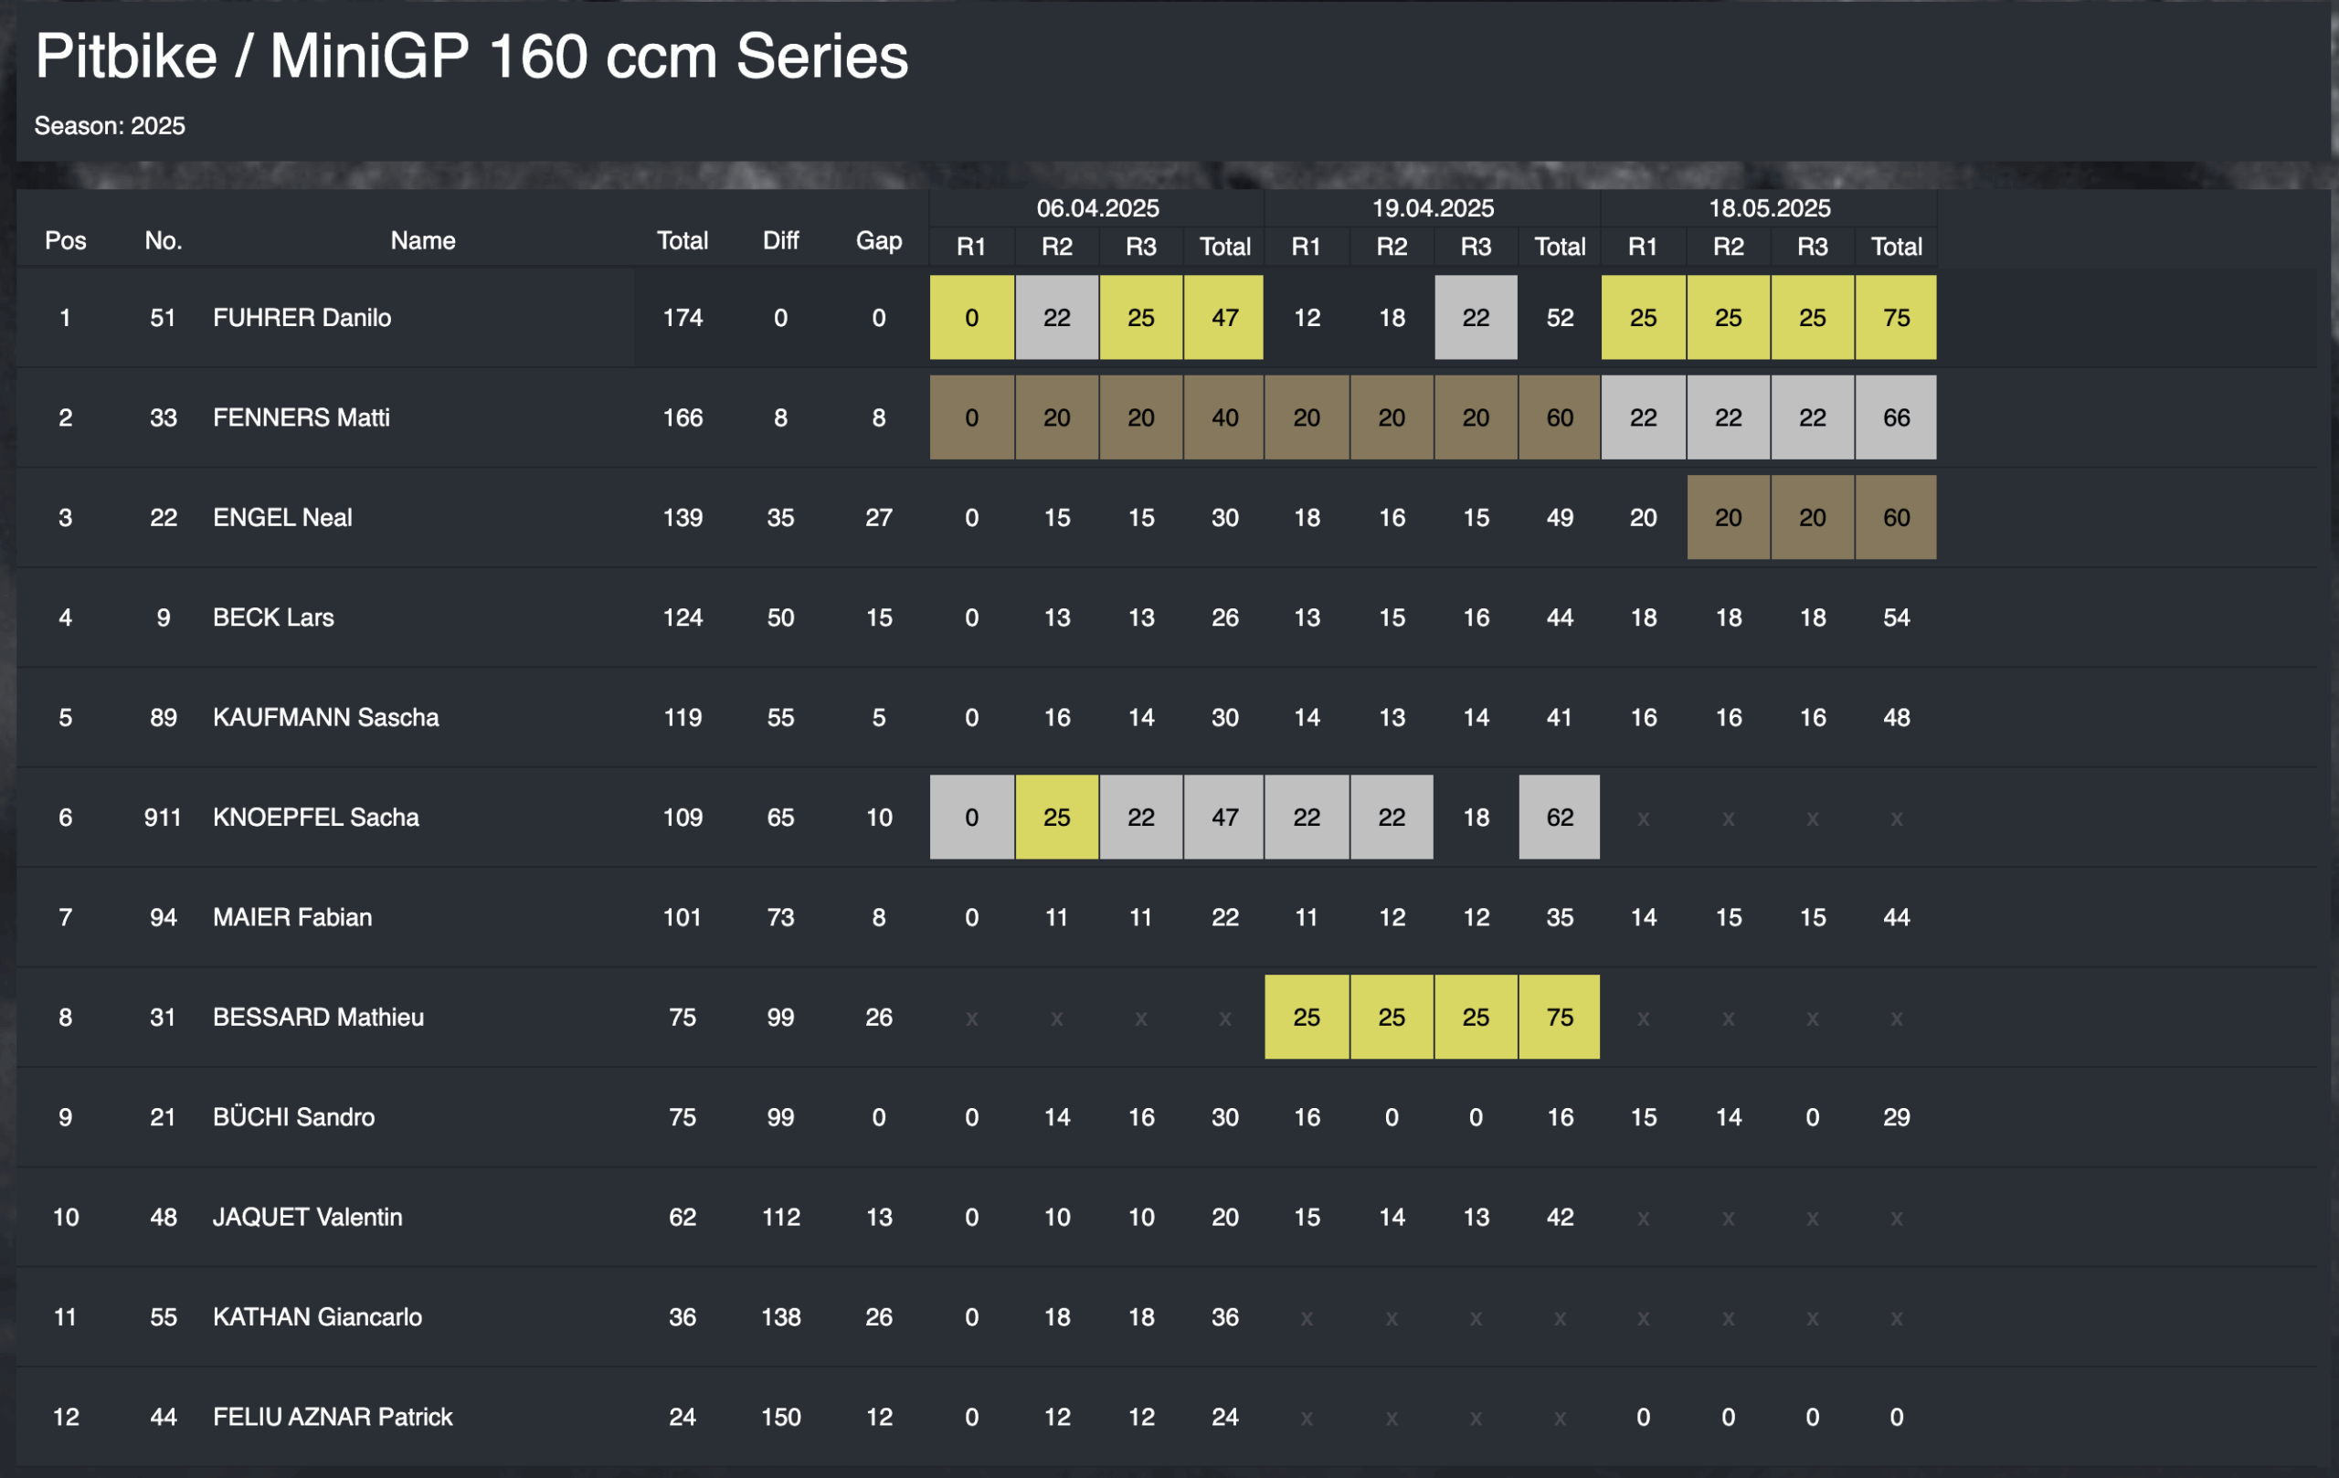The width and height of the screenshot is (2339, 1478).
Task: Click the Pos column header
Action: pos(65,241)
